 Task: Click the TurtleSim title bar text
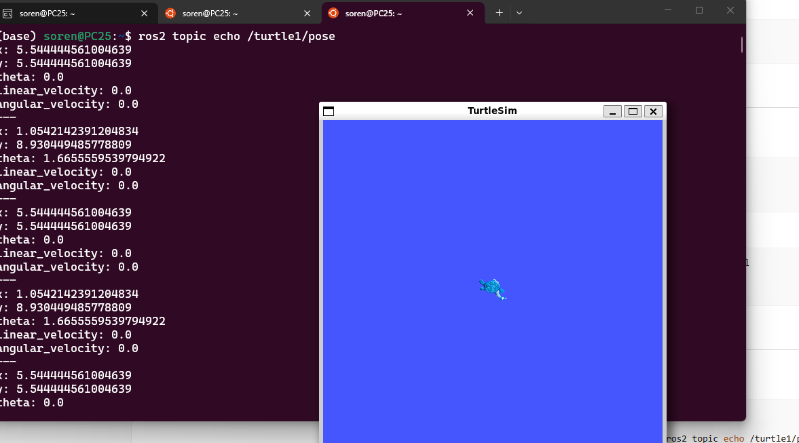pos(492,111)
